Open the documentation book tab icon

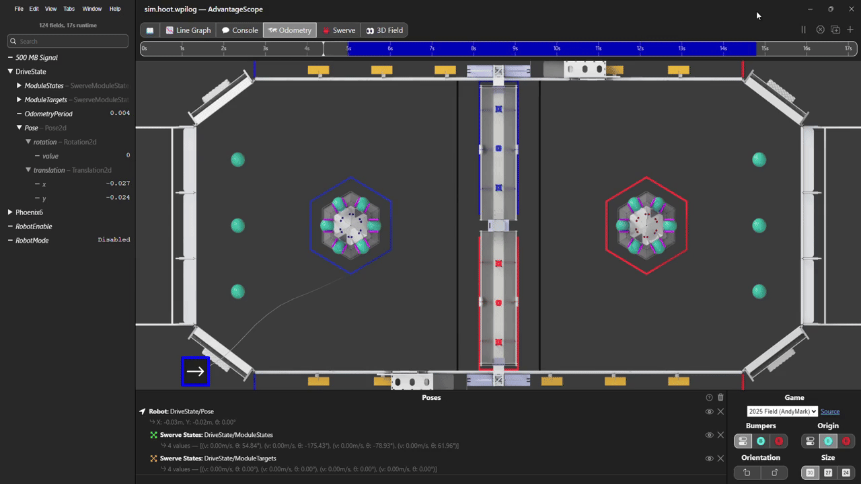point(150,30)
